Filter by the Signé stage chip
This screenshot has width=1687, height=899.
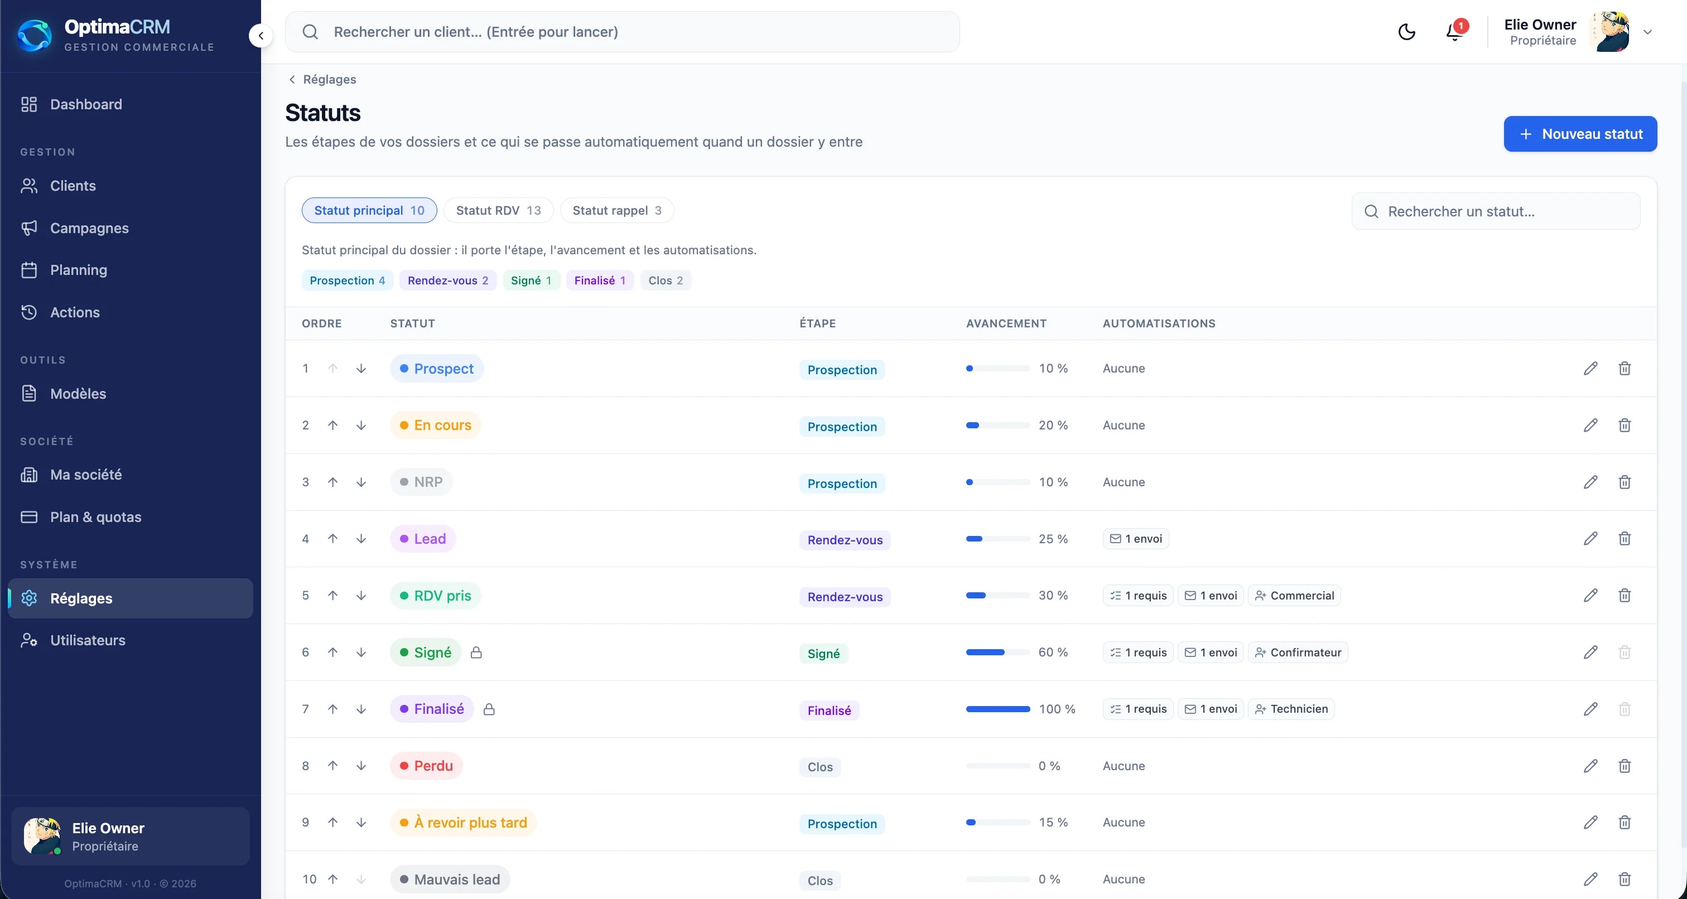[x=531, y=281]
